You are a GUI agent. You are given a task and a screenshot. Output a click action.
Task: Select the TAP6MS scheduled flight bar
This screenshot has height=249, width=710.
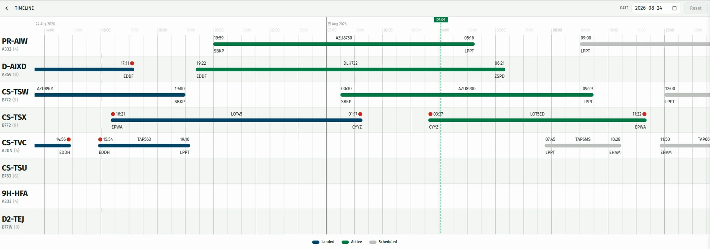click(x=583, y=146)
